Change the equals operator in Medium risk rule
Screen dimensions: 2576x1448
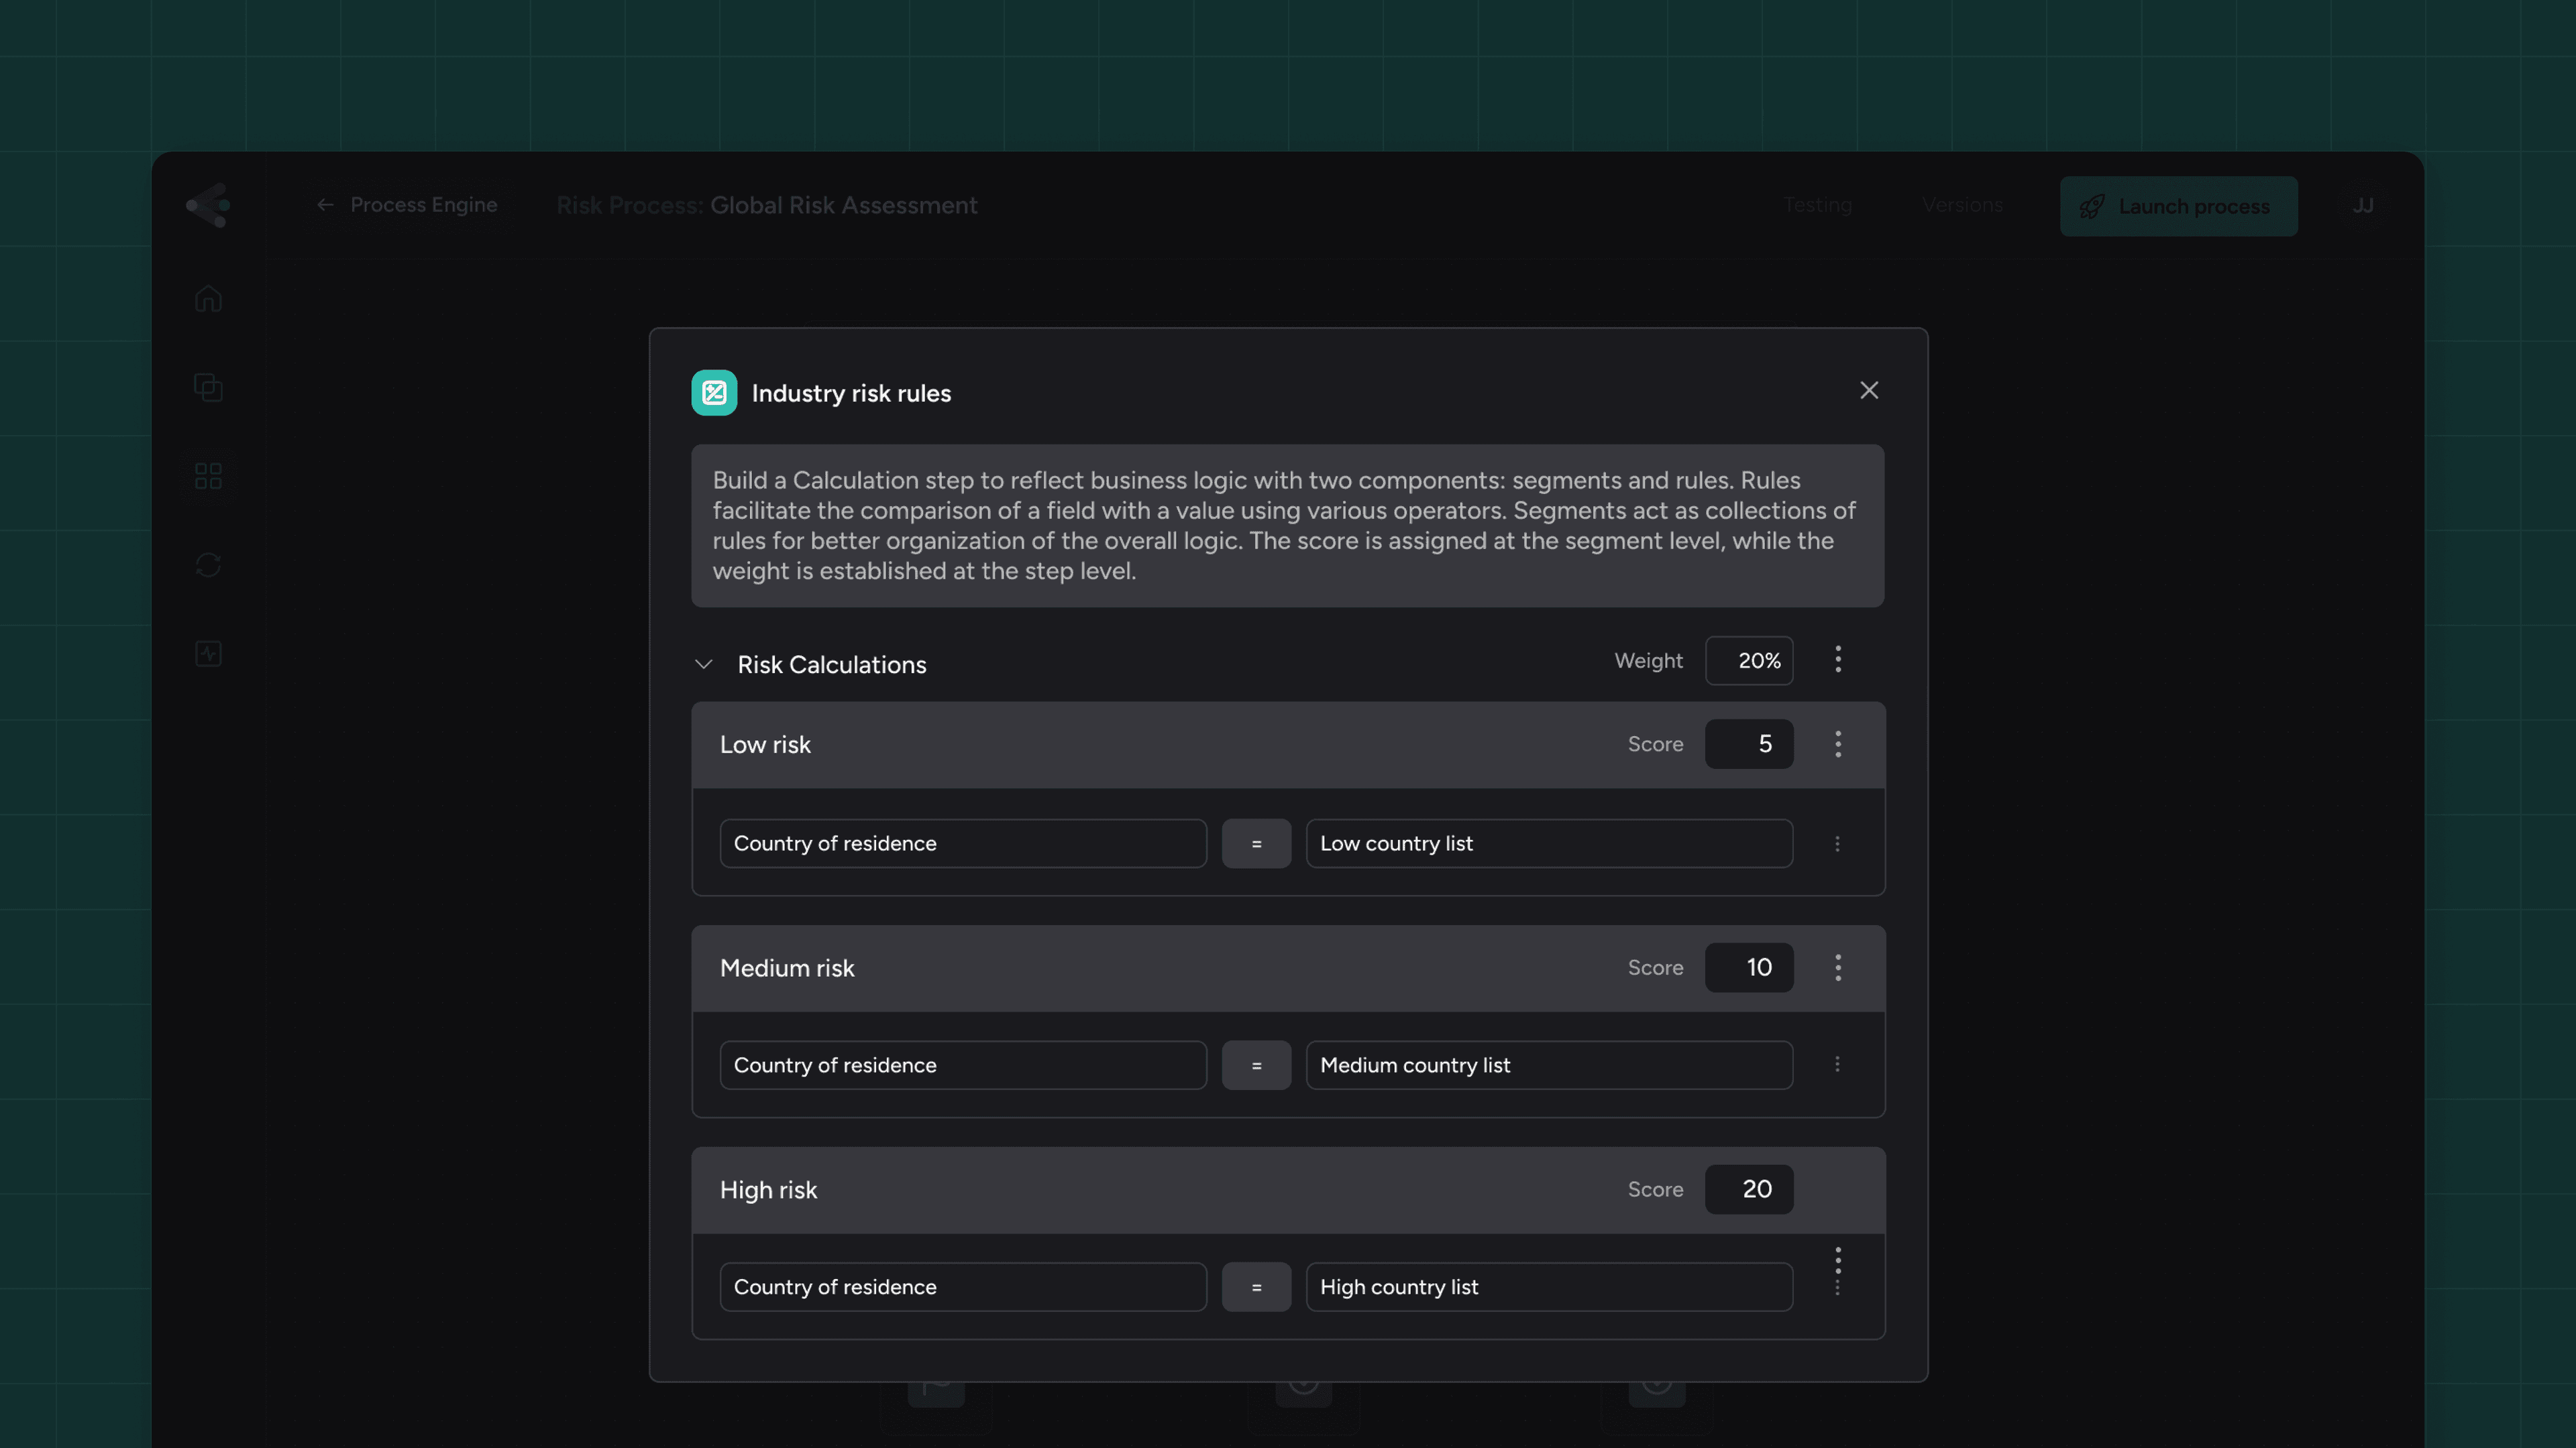coord(1256,1065)
